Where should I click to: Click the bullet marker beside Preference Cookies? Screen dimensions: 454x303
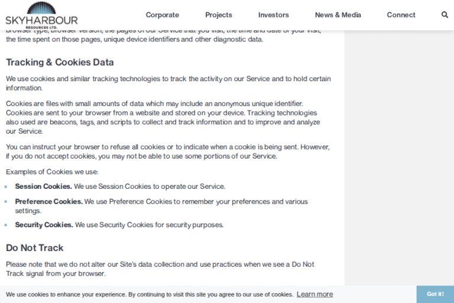point(7,202)
